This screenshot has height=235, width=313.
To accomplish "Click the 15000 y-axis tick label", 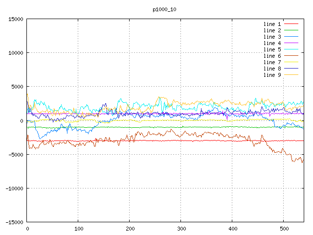I will click(x=15, y=19).
